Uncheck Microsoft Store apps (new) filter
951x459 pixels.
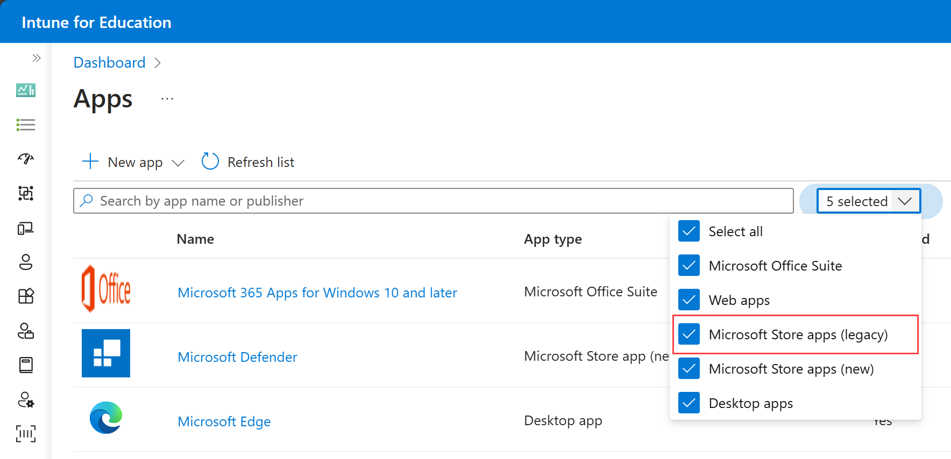tap(689, 369)
